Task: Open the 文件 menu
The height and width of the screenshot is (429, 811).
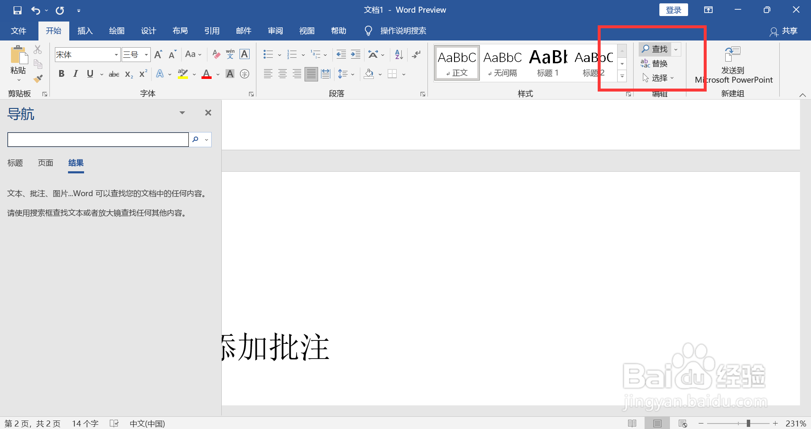Action: point(19,31)
